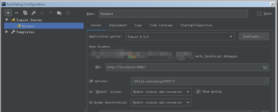
Task: Go to the Startup/Connection tab
Action: click(196, 25)
